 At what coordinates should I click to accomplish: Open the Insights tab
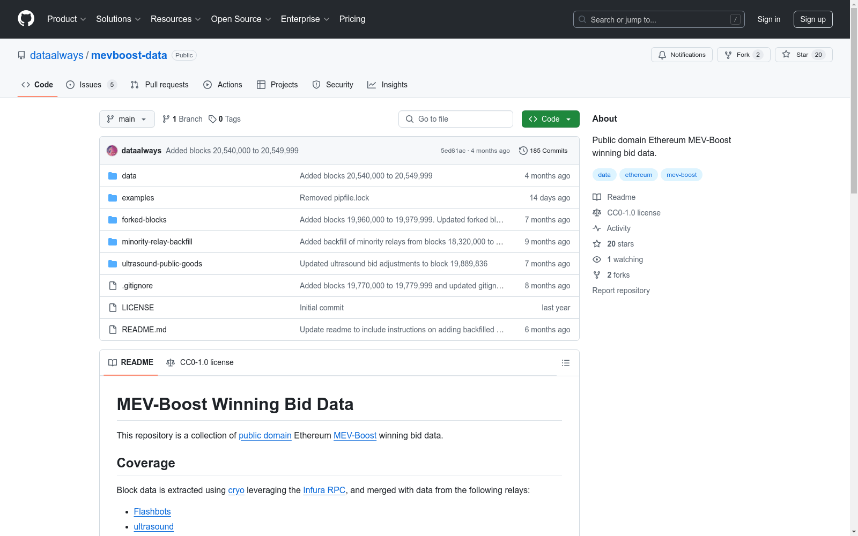point(387,85)
